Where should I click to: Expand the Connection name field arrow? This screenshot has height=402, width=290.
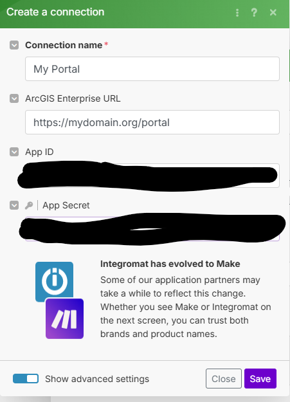(x=14, y=45)
